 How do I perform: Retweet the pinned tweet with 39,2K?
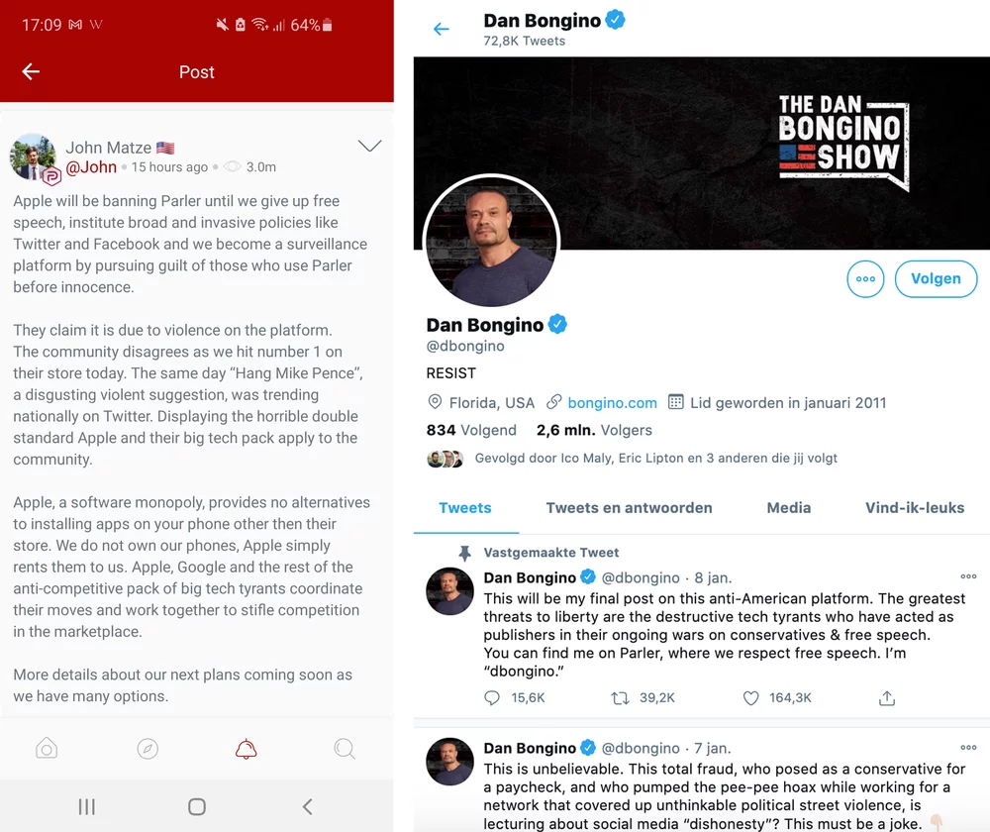[620, 698]
